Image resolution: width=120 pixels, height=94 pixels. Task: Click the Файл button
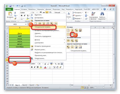(9, 9)
